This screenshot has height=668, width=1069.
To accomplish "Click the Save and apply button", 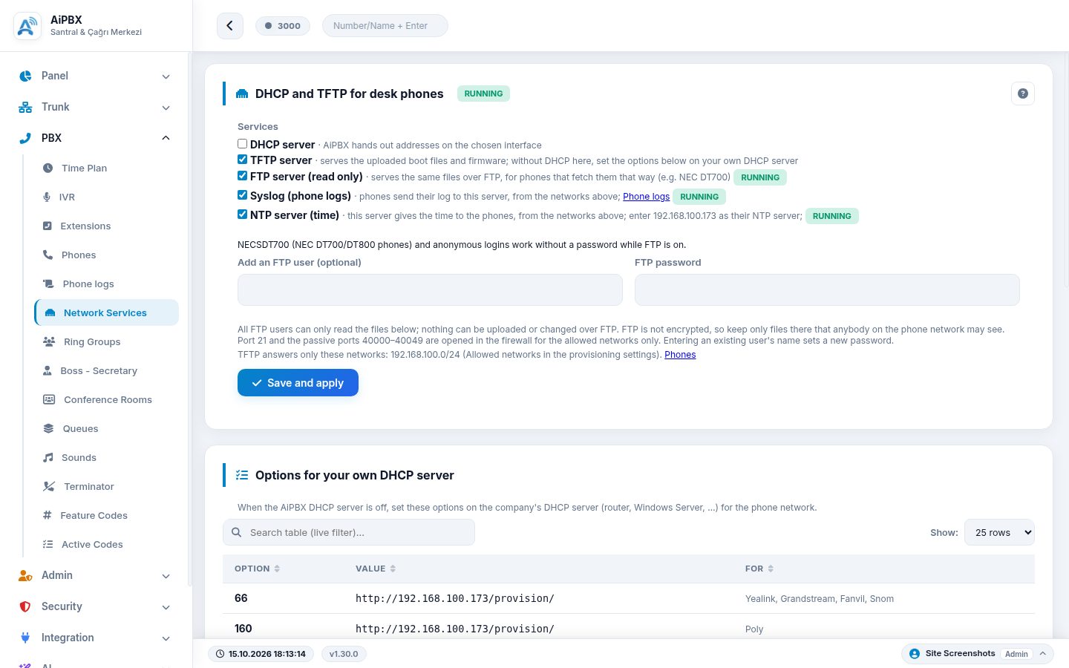I will click(x=298, y=383).
